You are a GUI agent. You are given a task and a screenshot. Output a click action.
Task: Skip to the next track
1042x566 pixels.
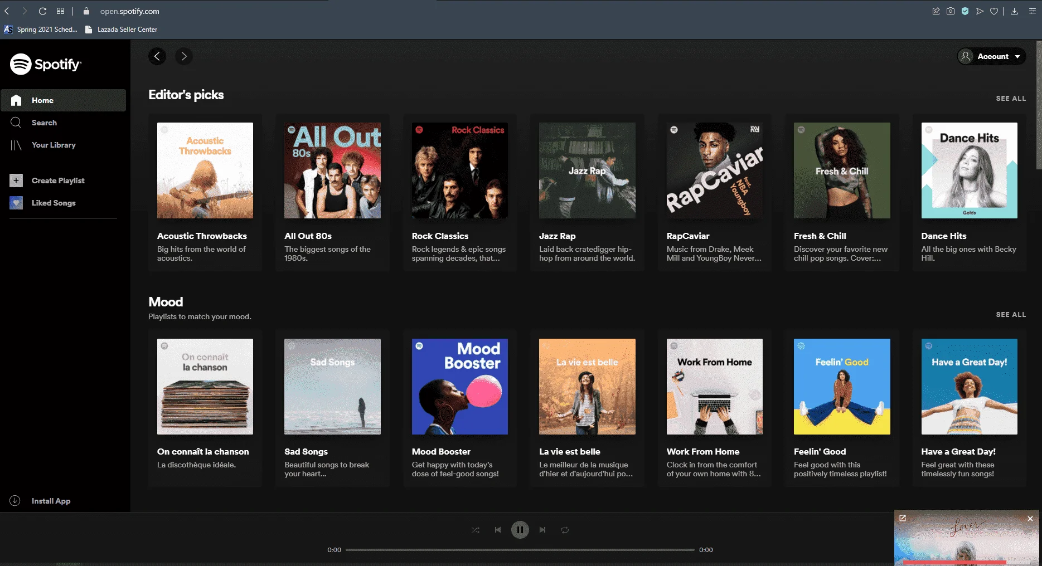pos(542,530)
